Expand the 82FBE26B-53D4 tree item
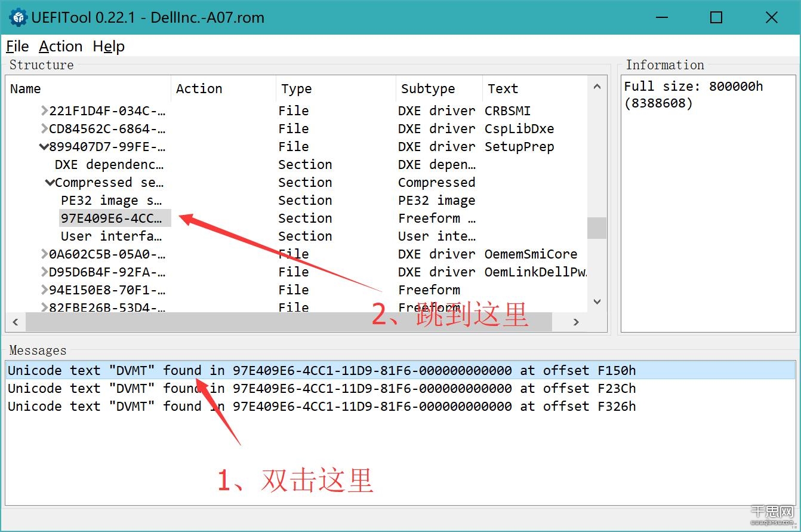Screen dimensions: 801x532 coord(44,307)
